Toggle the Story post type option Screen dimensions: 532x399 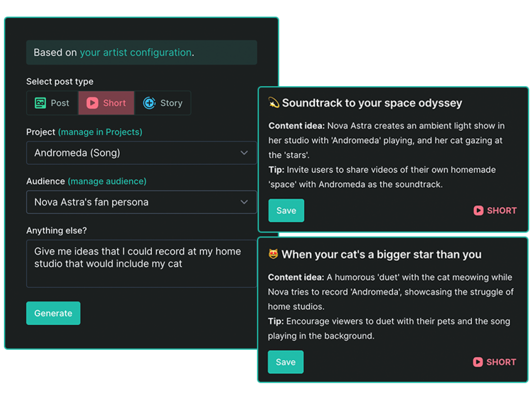pos(163,103)
